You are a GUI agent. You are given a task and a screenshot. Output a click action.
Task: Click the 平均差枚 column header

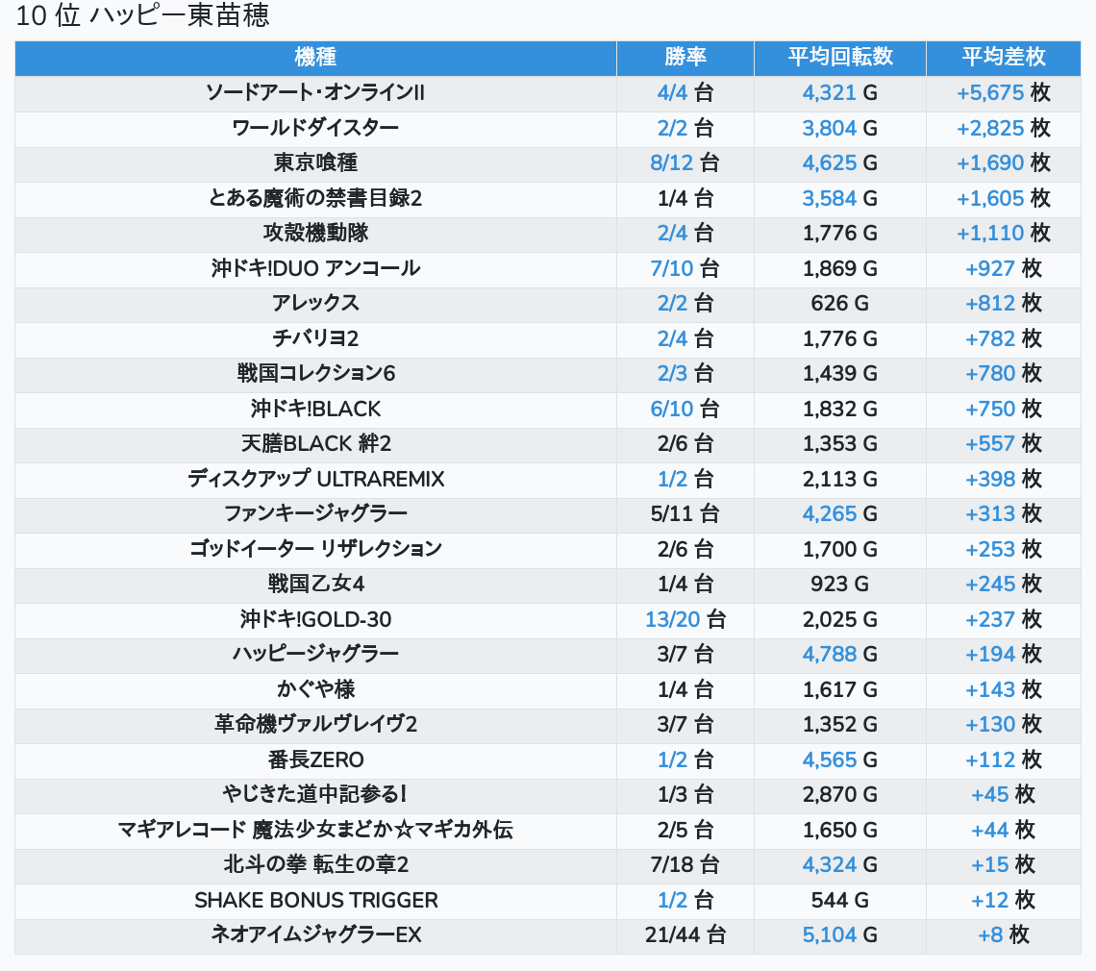[1003, 58]
